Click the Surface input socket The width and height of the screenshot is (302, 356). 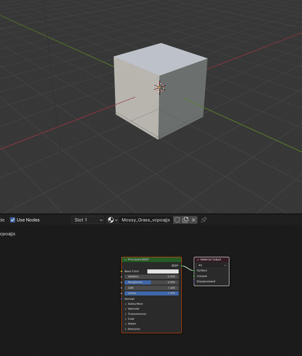pos(194,270)
